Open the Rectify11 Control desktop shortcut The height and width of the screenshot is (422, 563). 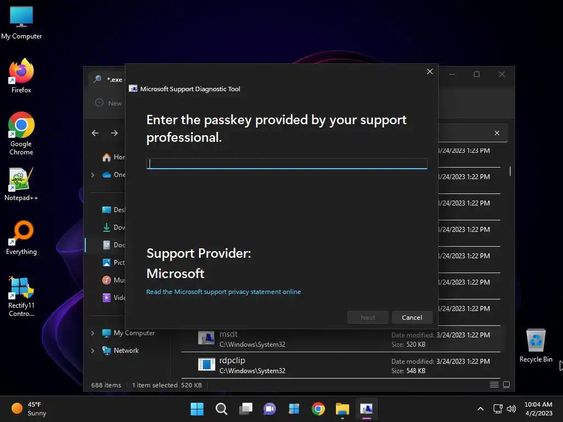click(21, 296)
